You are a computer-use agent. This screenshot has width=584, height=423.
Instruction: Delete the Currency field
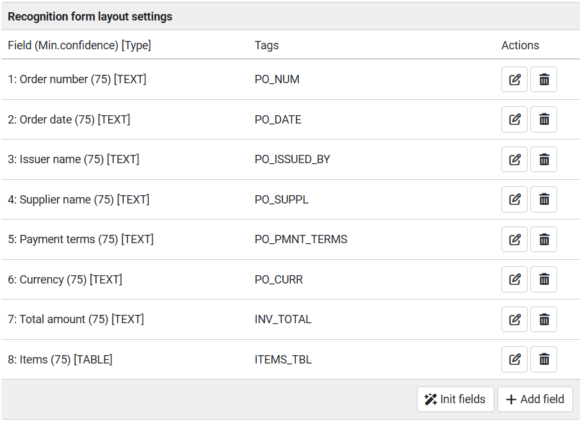544,280
